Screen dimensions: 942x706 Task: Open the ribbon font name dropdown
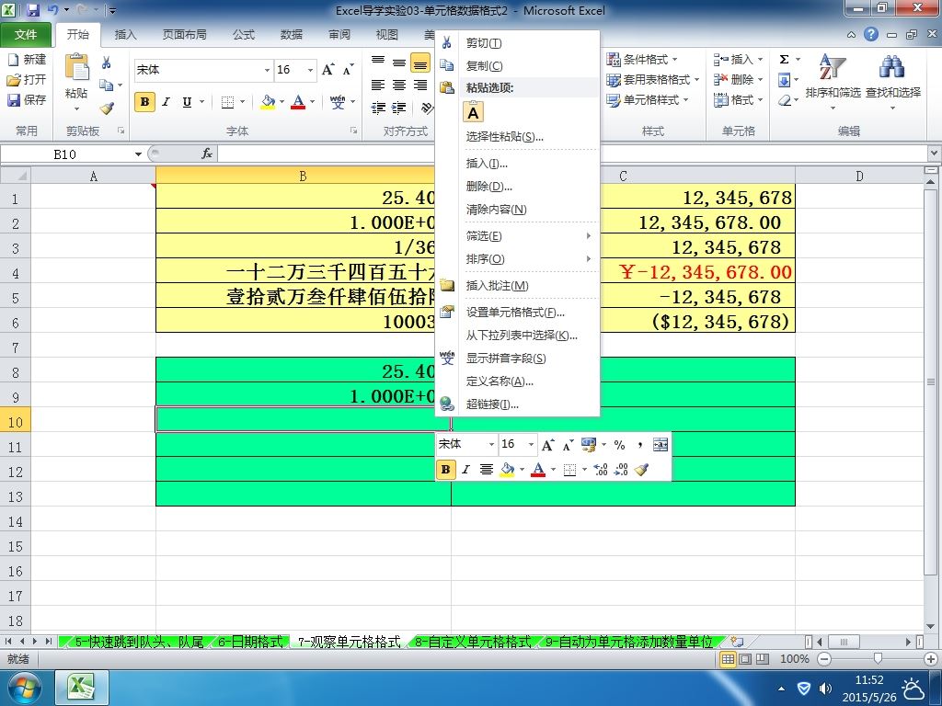pos(267,70)
